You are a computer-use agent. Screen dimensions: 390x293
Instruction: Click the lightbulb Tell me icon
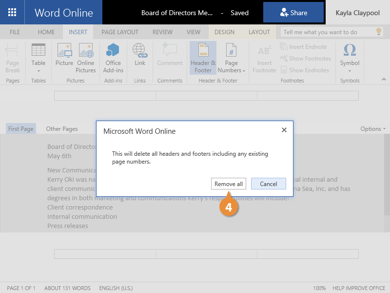click(x=378, y=32)
